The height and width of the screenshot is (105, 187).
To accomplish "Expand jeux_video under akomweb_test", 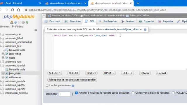I will [3, 54].
